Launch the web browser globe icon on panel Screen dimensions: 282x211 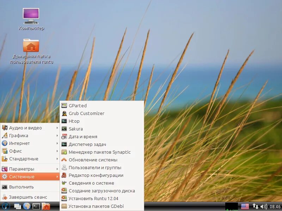click(x=27, y=206)
